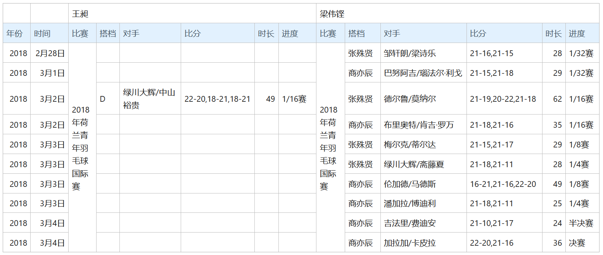Click the 半决赛 progress cell
The width and height of the screenshot is (603, 255).
(x=581, y=224)
